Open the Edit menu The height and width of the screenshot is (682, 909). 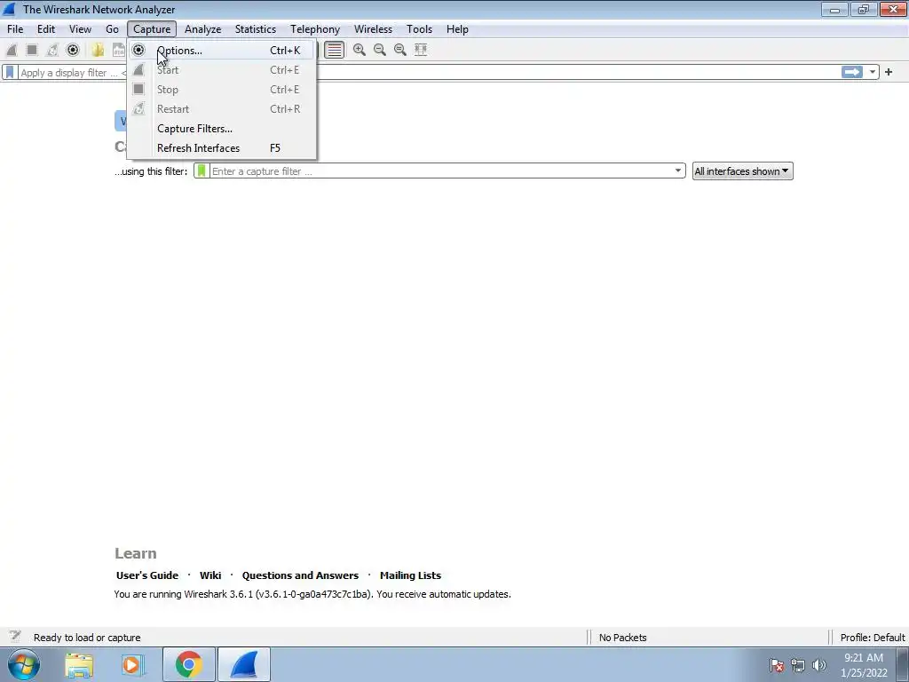coord(46,29)
